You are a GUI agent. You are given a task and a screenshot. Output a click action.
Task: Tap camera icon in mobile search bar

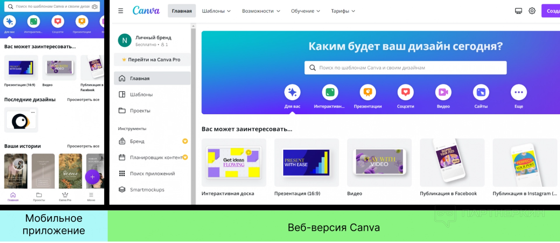(94, 7)
